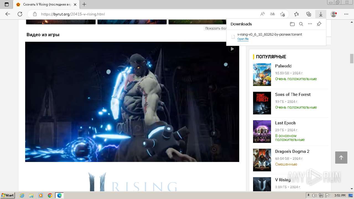
Task: Open downloads folder from panel
Action: coord(292,24)
